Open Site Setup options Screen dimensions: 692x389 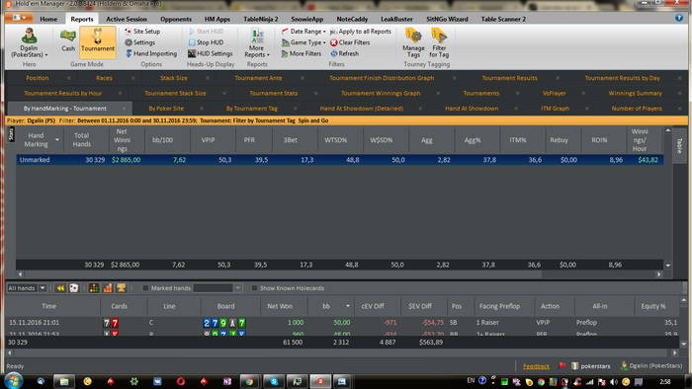(142, 32)
